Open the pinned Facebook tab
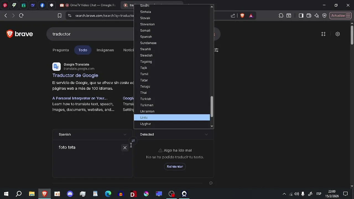 (42, 5)
